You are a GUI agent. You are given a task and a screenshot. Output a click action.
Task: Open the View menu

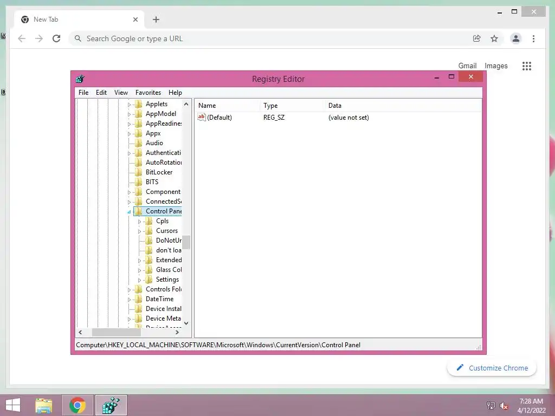tap(121, 92)
